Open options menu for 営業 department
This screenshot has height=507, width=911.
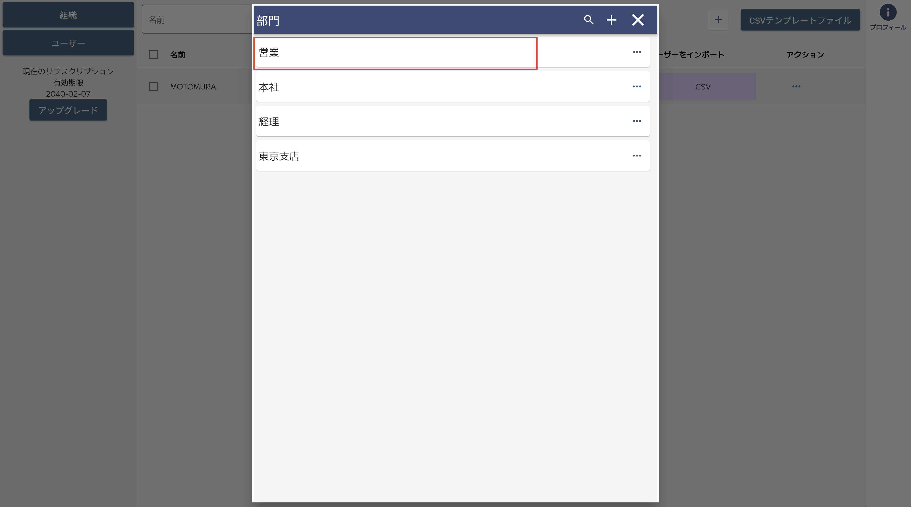coord(636,52)
